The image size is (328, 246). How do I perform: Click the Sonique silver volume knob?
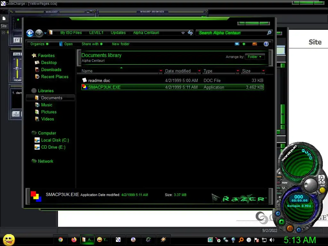pos(310,185)
